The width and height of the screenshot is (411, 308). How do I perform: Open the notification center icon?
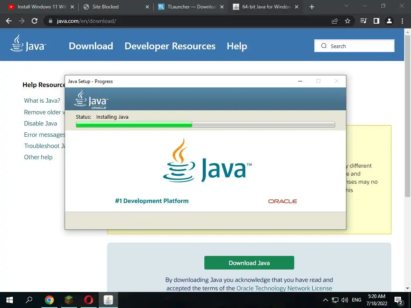tap(399, 300)
